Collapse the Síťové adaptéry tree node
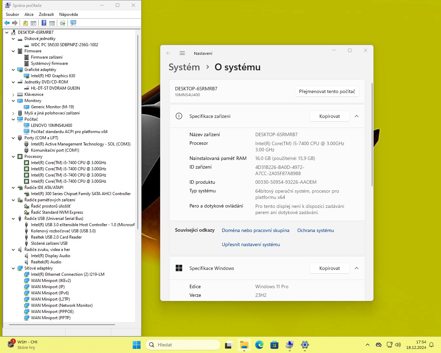The height and width of the screenshot is (353, 441). click(13, 268)
